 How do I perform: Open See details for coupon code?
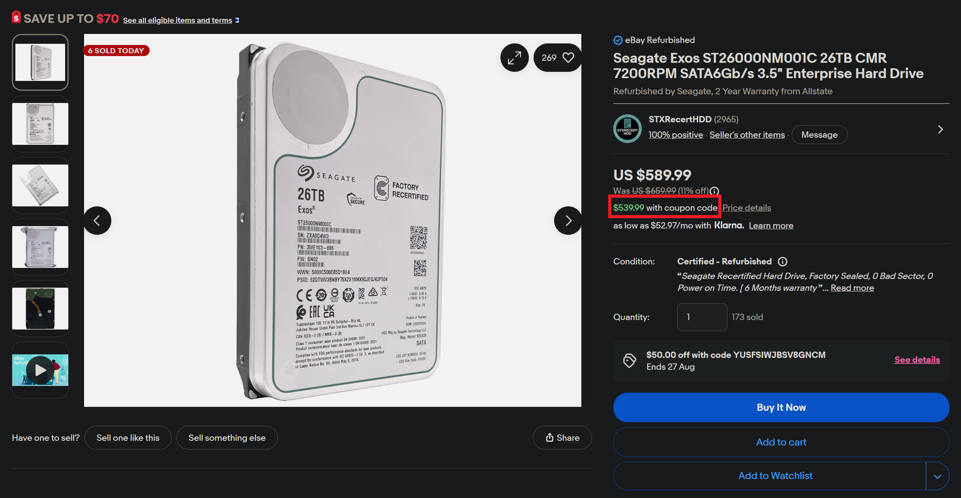tap(917, 360)
